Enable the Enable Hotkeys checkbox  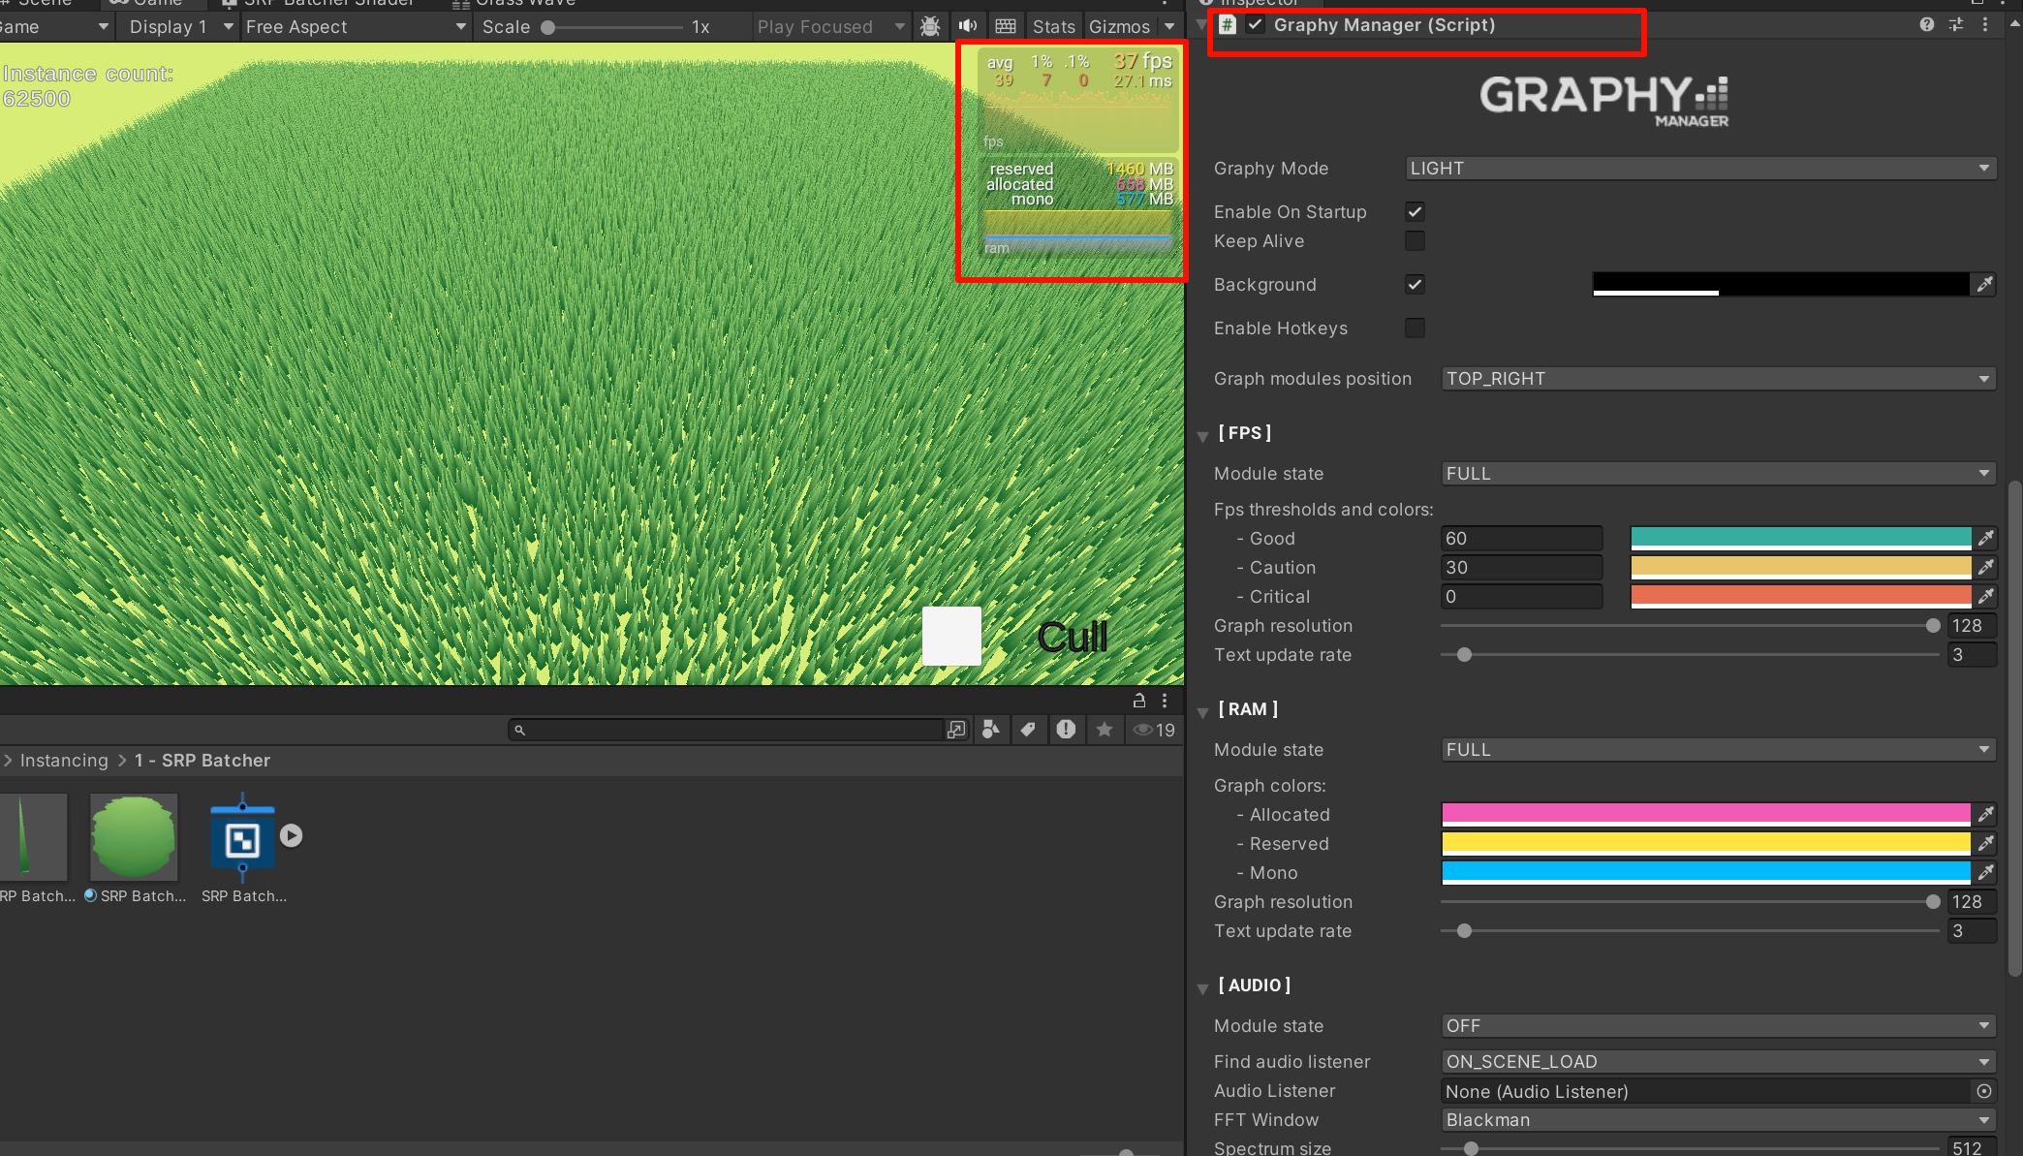[1415, 328]
